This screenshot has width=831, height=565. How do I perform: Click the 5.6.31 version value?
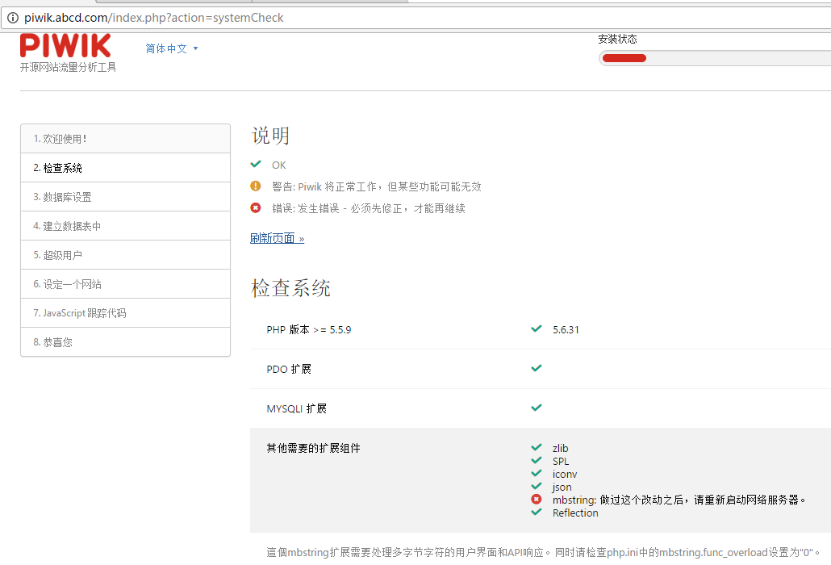(x=566, y=329)
